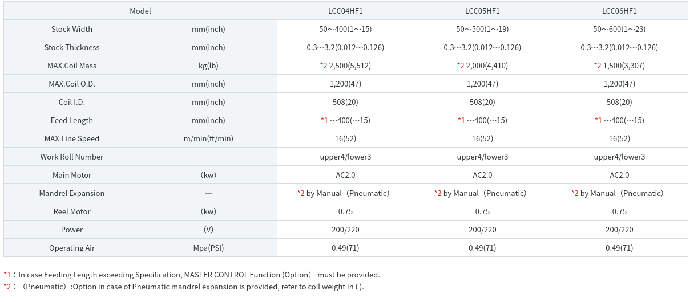The height and width of the screenshot is (302, 698).
Task: Click the LCC04HF1 model column header
Action: point(345,11)
